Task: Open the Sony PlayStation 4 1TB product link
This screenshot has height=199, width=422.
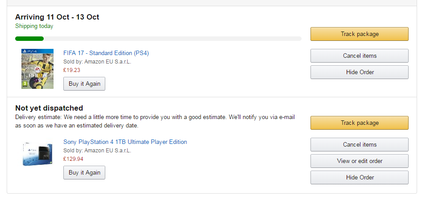Action: [125, 142]
